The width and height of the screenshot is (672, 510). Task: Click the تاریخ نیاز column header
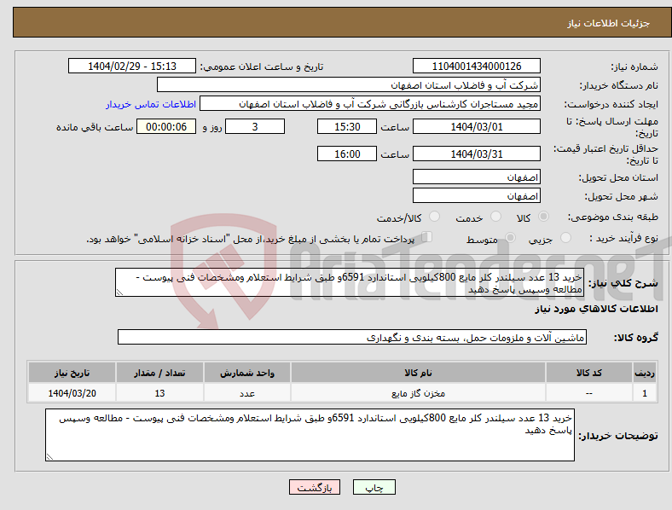click(72, 373)
